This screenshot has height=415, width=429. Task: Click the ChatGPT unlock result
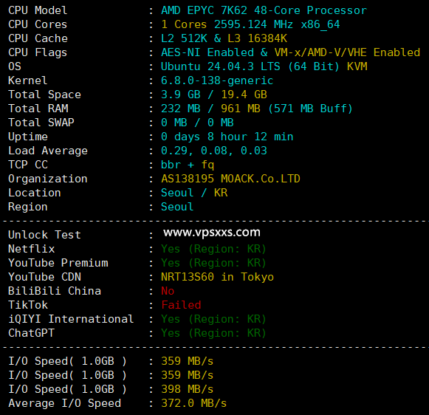tap(213, 333)
